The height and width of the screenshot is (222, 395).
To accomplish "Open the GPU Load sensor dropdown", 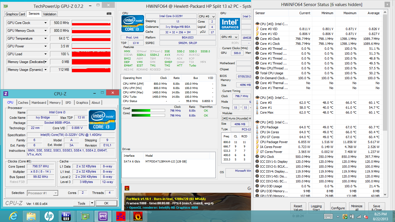I will pyautogui.click(x=45, y=54).
